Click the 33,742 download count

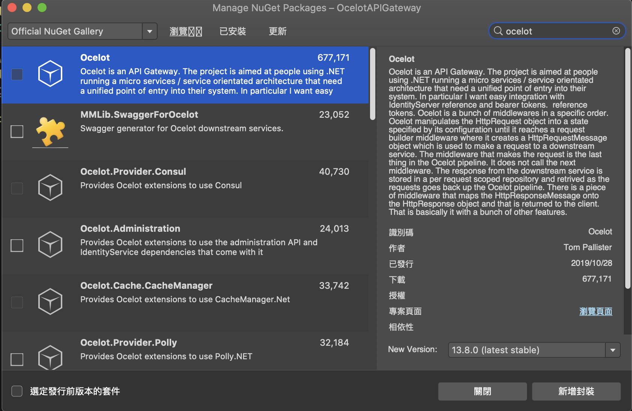(334, 285)
